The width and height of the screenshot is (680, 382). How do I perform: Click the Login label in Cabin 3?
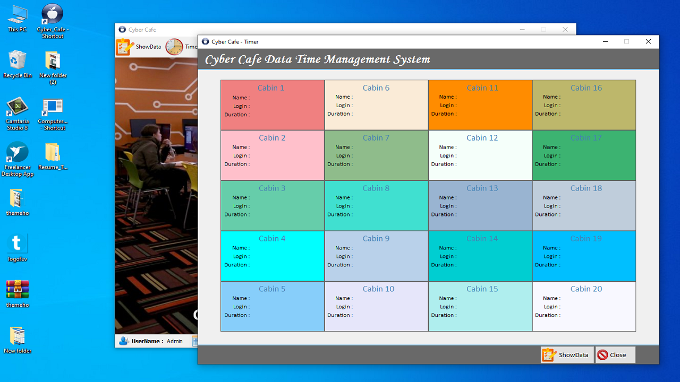(x=241, y=206)
